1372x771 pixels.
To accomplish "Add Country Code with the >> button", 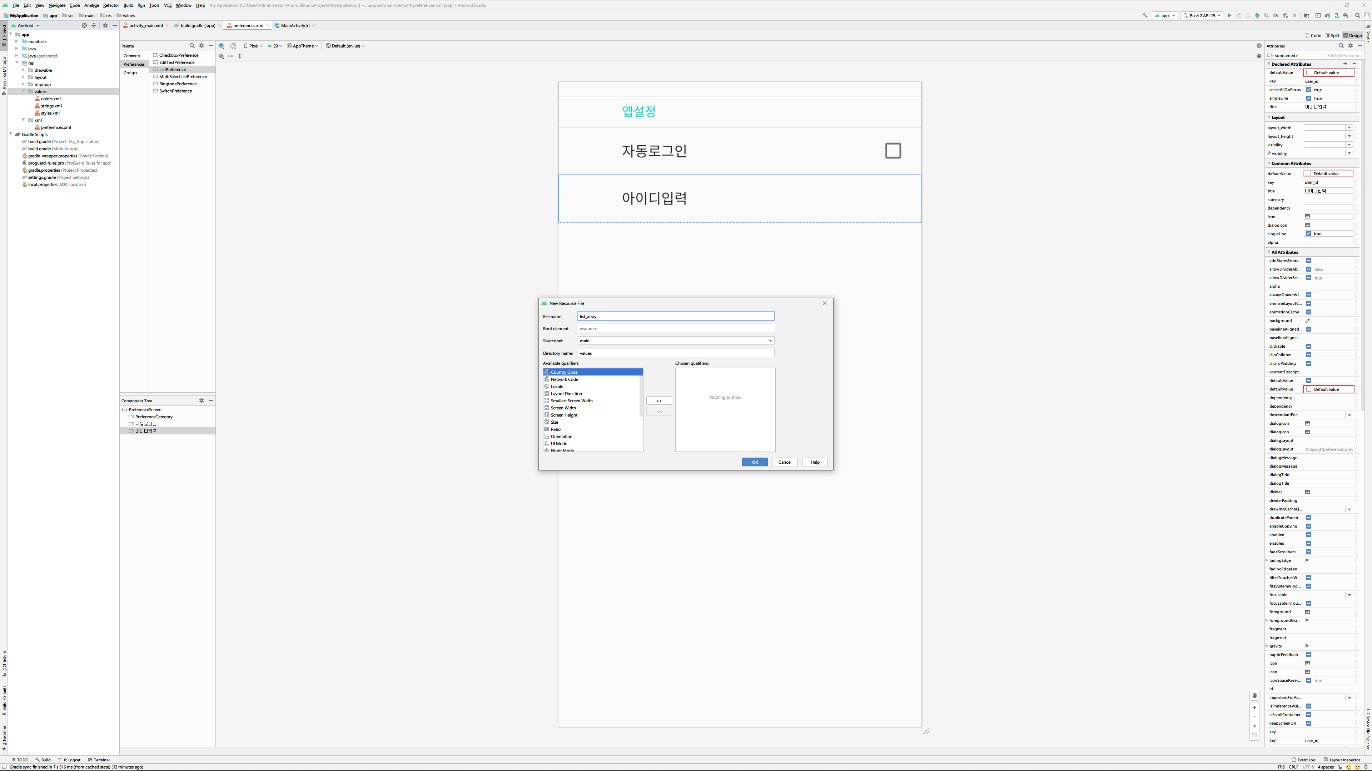I will tap(659, 400).
